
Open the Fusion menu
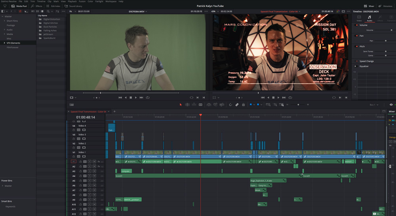coord(82,2)
